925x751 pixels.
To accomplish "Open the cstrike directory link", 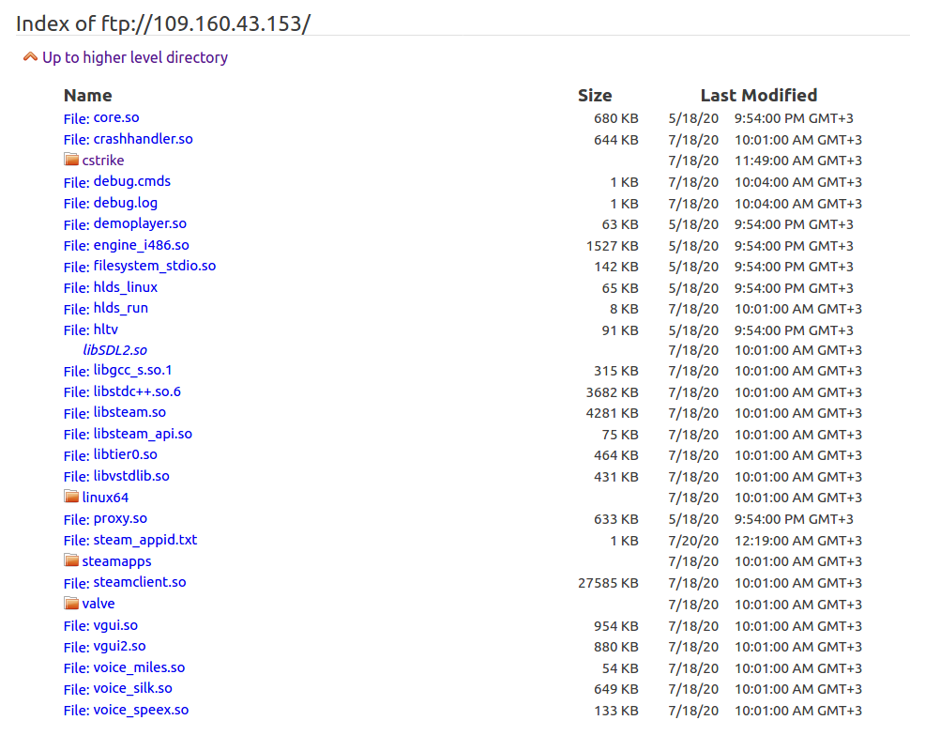I will click(x=103, y=160).
